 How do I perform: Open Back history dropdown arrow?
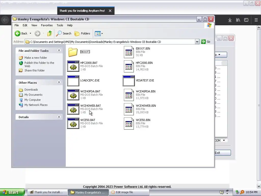pyautogui.click(x=31, y=33)
